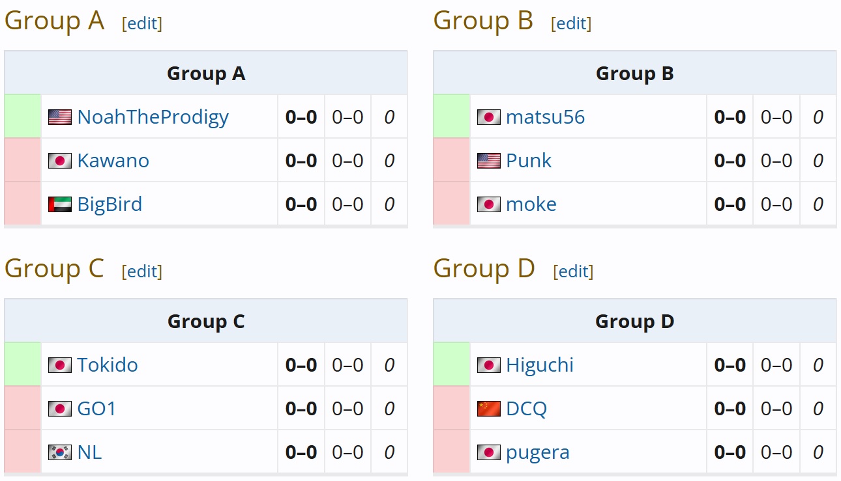The width and height of the screenshot is (841, 481).
Task: Open the Group A edit link
Action: (x=142, y=23)
